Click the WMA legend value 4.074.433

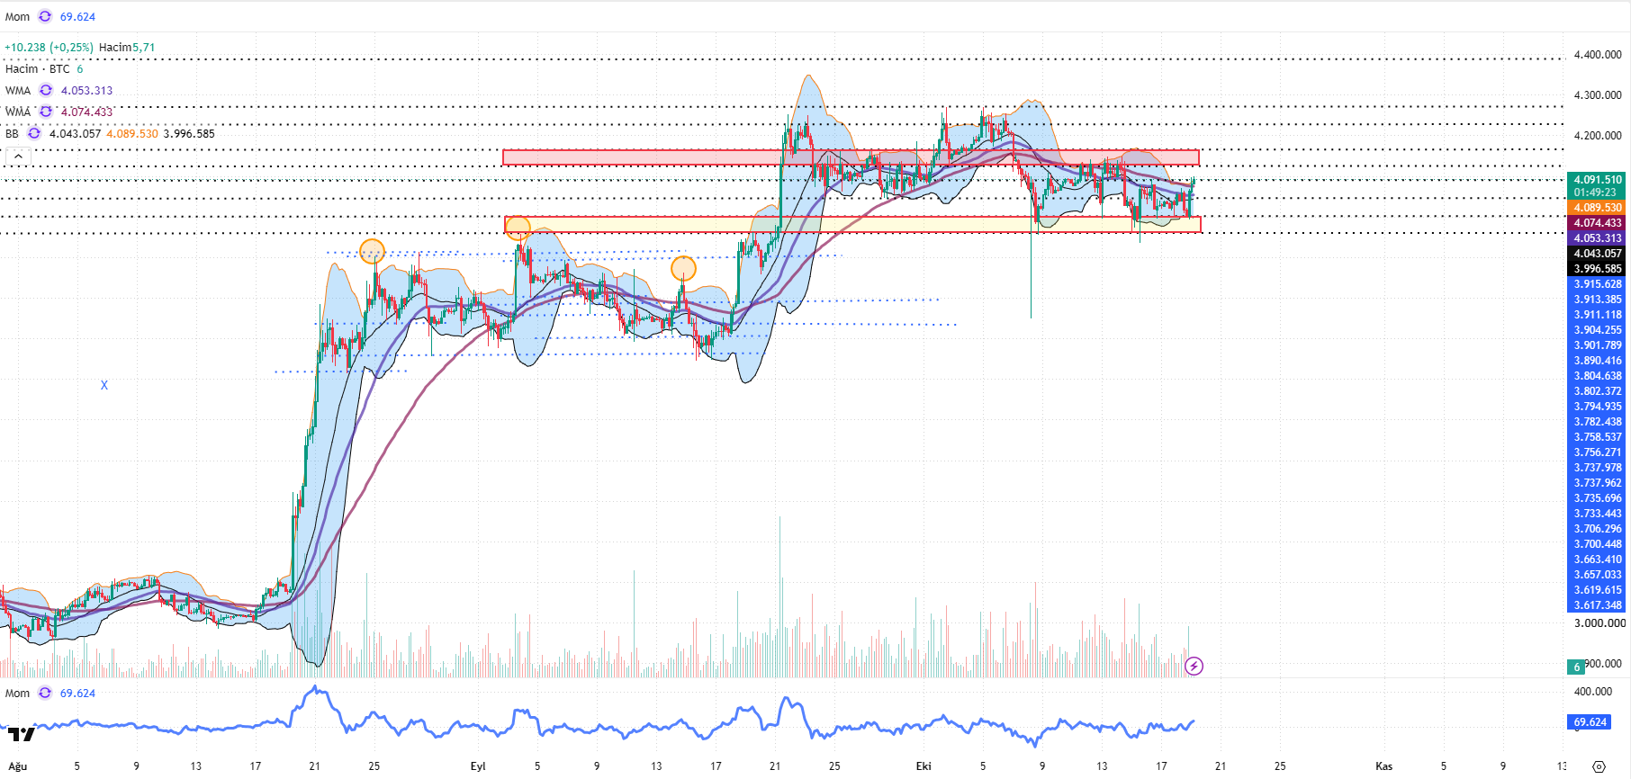(86, 112)
